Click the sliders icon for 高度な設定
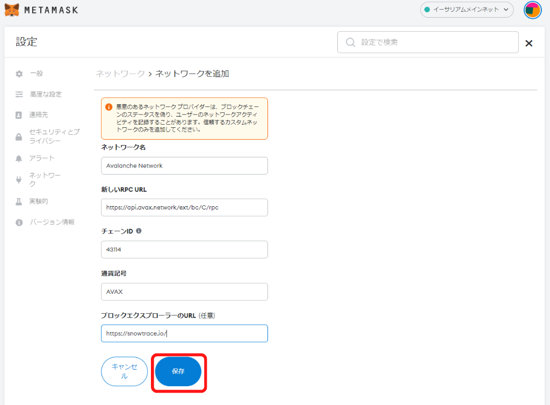Viewport: 550px width, 405px height. [x=19, y=95]
